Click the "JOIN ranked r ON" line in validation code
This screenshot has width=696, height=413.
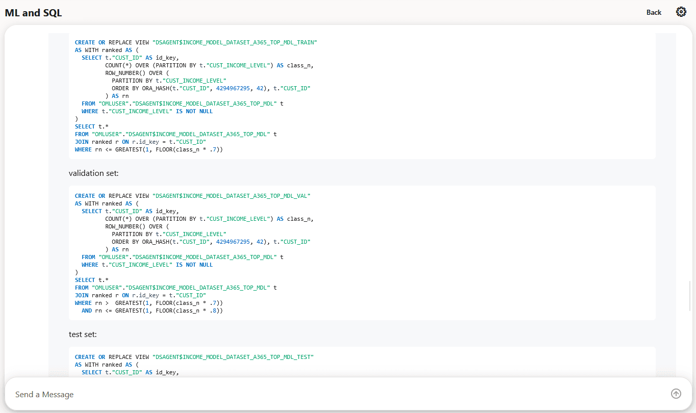pos(140,295)
